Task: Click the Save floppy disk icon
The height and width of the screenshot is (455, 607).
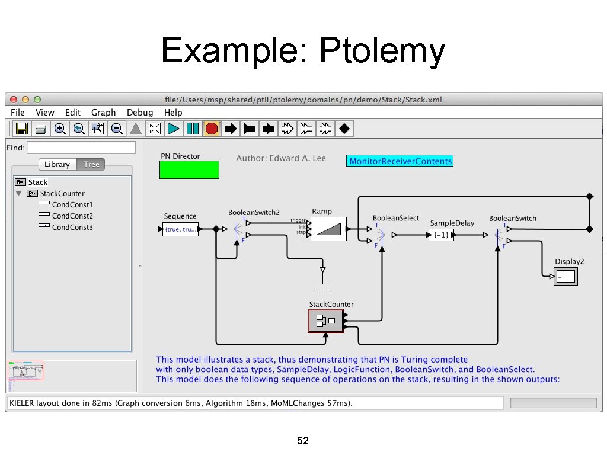Action: tap(22, 129)
